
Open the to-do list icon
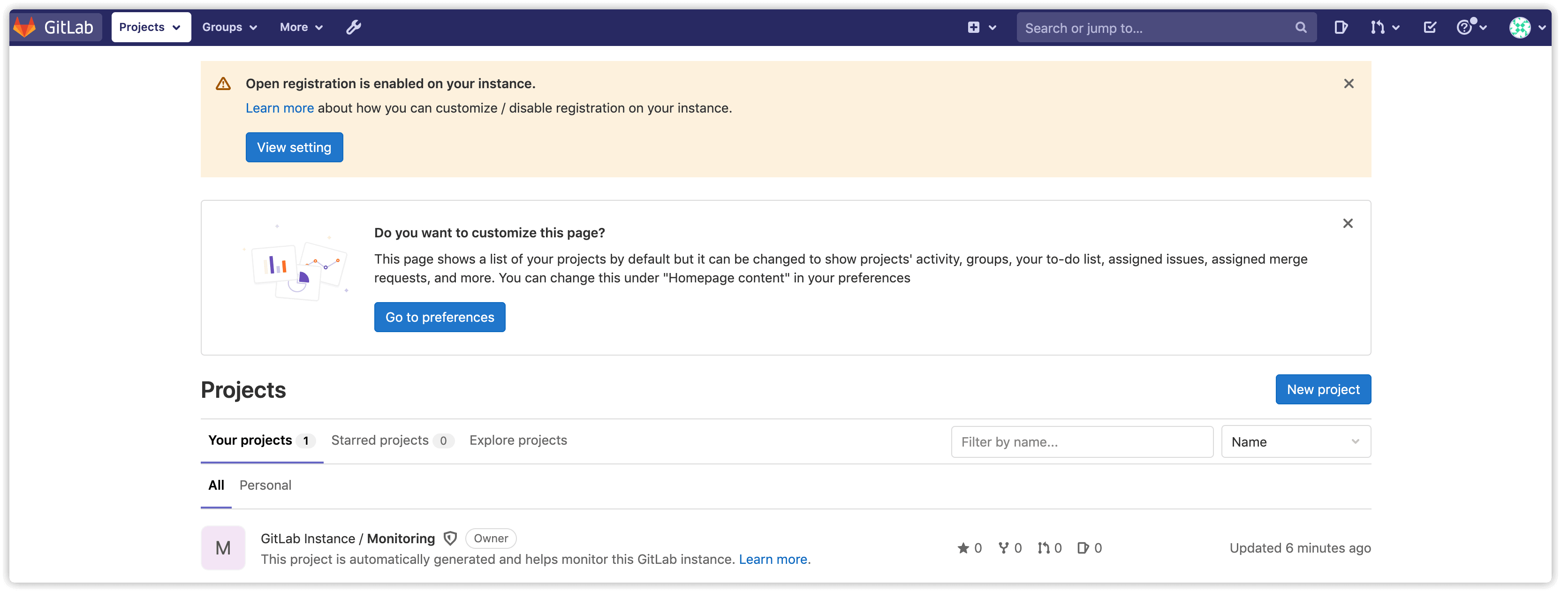[x=1430, y=27]
